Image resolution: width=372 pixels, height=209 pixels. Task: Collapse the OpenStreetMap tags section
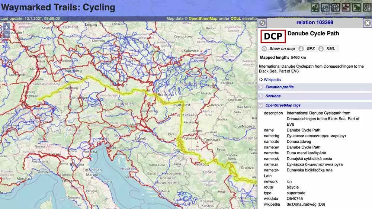click(315, 105)
